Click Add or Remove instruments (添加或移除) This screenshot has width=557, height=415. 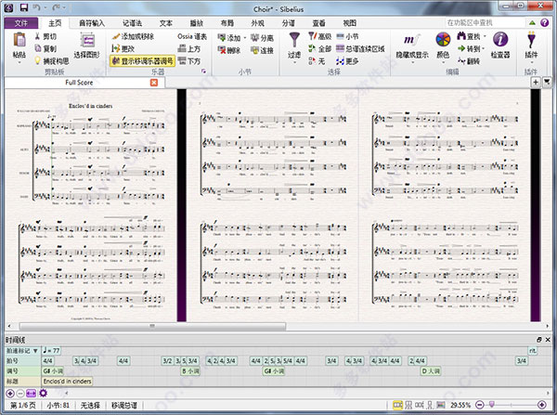coord(133,36)
